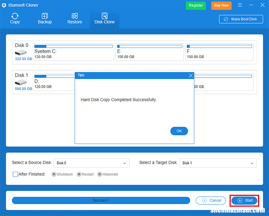Image resolution: width=269 pixels, height=216 pixels.
Task: Click the orange Buy Now button
Action: point(221,6)
